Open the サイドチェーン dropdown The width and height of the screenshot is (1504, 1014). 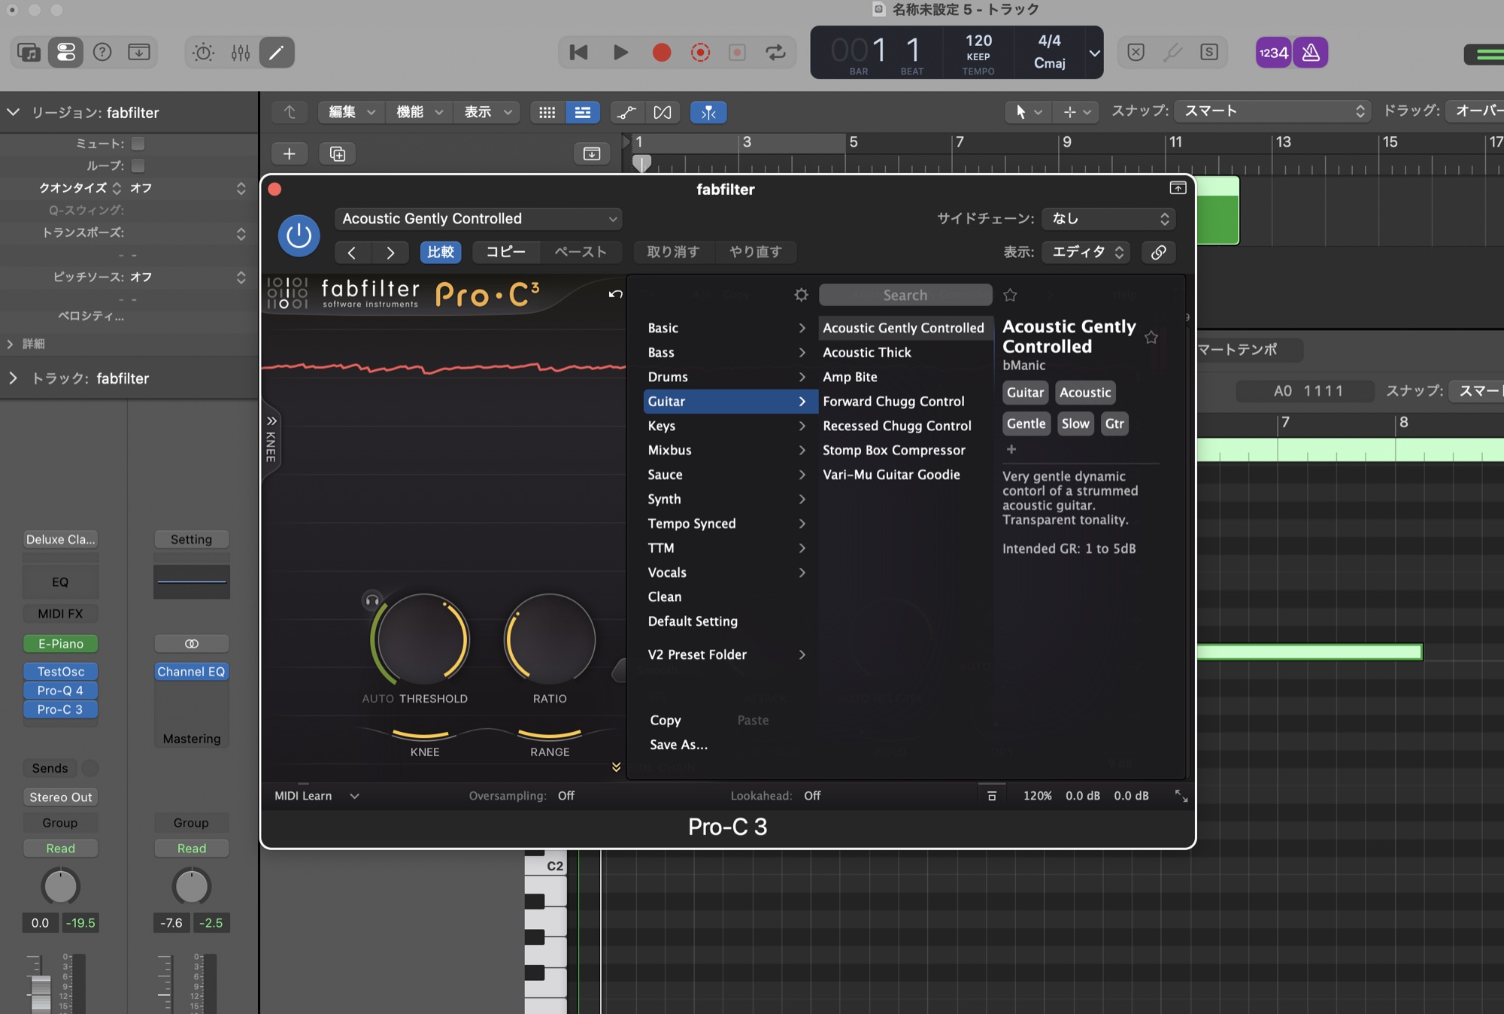tap(1109, 219)
